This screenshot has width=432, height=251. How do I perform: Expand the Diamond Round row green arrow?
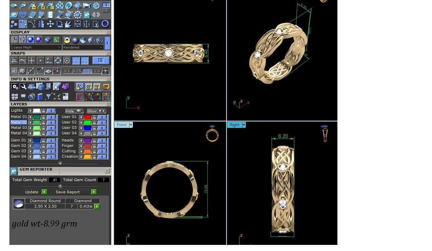coord(97,206)
